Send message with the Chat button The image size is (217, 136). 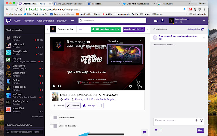[200, 130]
